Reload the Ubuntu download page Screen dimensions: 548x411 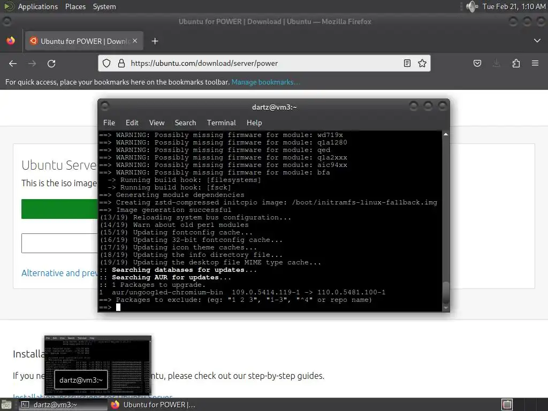[x=51, y=64]
